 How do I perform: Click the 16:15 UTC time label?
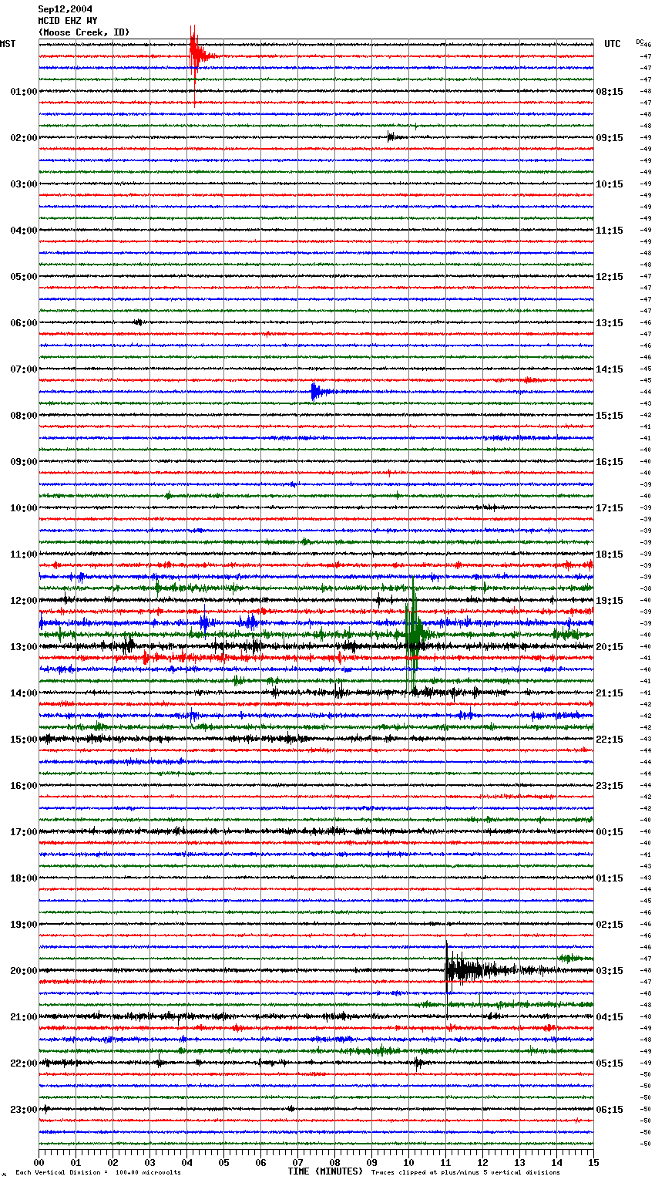tap(610, 462)
